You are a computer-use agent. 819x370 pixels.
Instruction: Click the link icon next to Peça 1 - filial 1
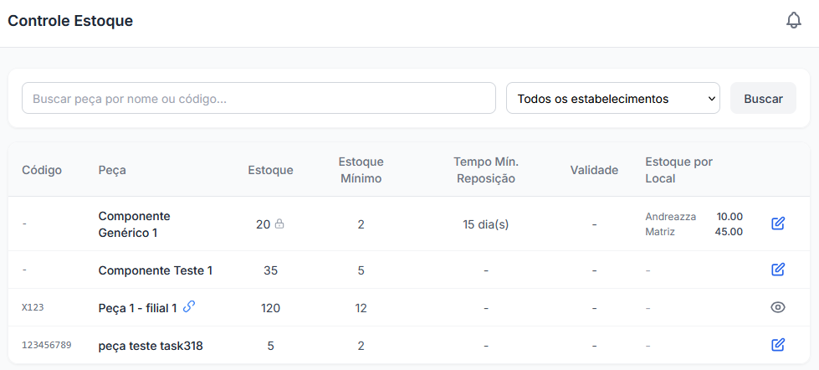(x=189, y=306)
